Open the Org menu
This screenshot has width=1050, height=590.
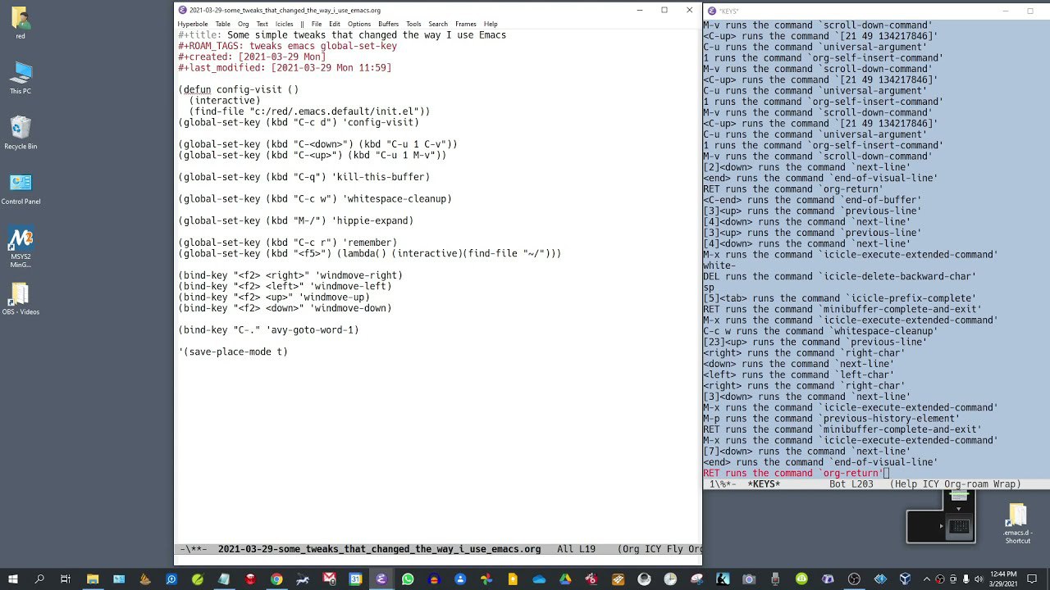click(x=244, y=24)
